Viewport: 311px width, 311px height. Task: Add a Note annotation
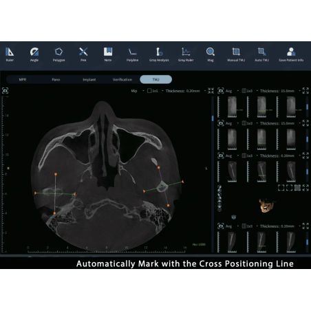108,54
